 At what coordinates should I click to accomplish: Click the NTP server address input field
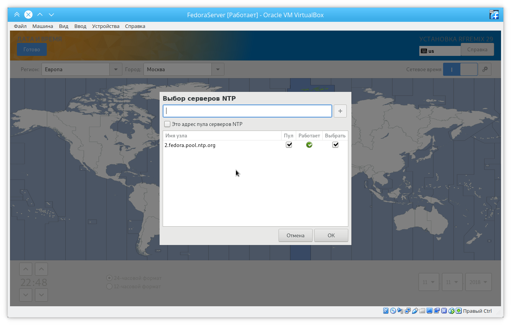[x=247, y=111]
